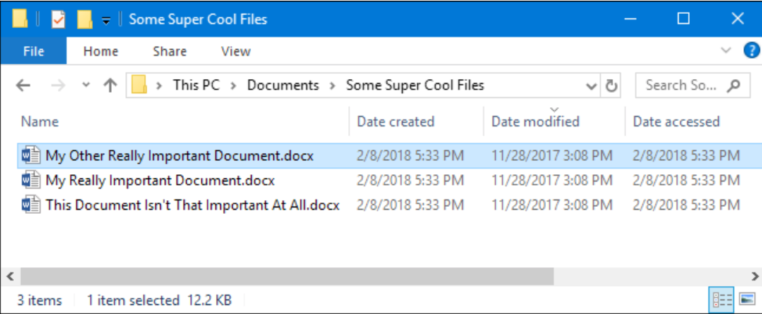Switch to Details view layout
This screenshot has height=314, width=762.
722,300
